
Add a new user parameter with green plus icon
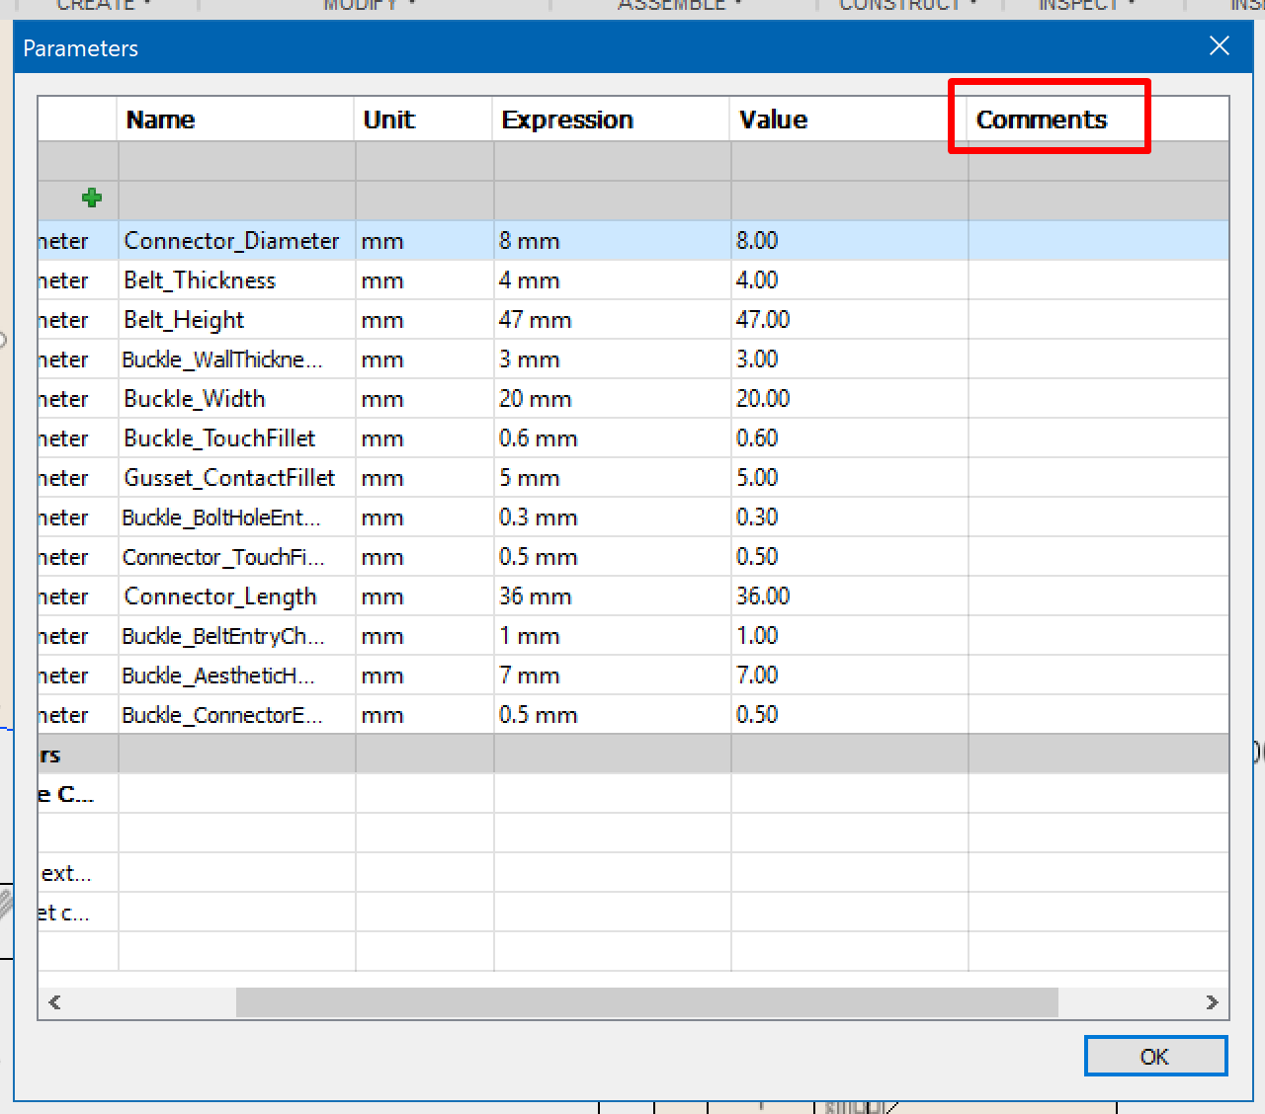click(92, 199)
